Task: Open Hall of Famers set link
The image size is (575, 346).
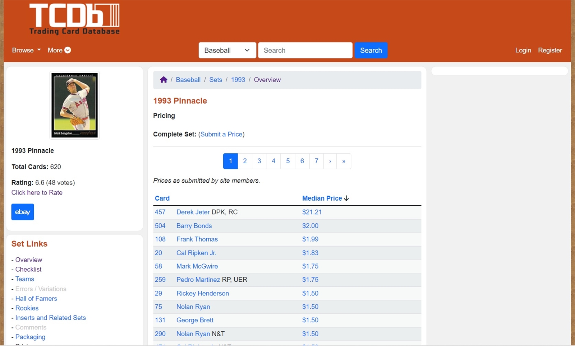Action: coord(36,298)
